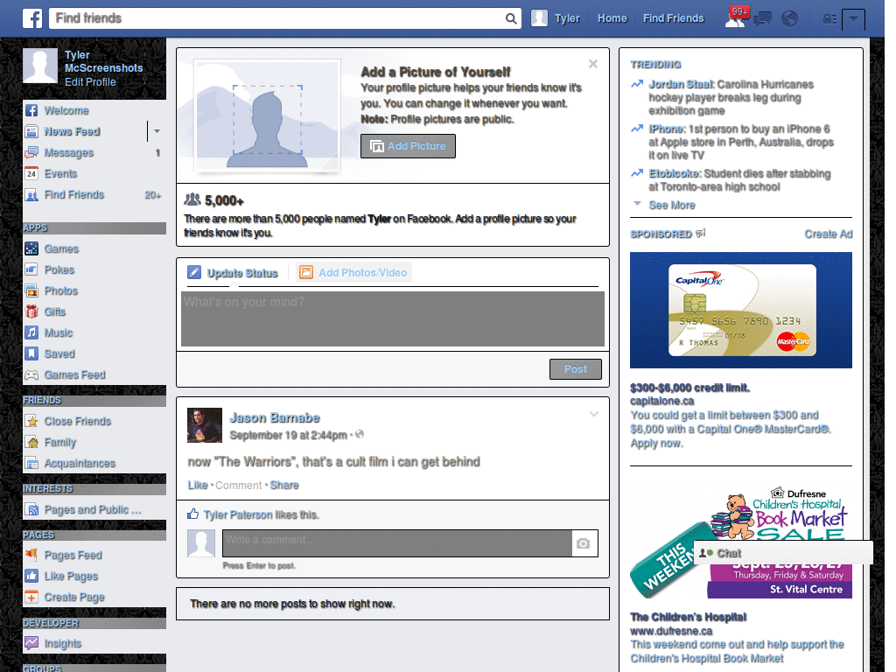896x672 pixels.
Task: Click the Find Friends sidebar icon
Action: click(x=31, y=195)
